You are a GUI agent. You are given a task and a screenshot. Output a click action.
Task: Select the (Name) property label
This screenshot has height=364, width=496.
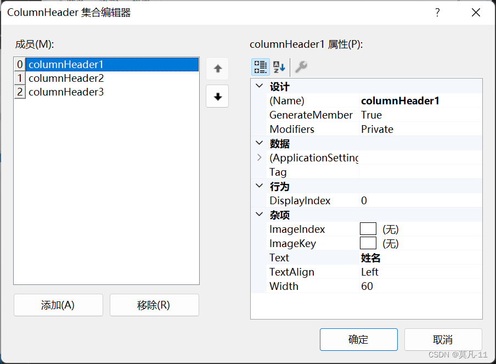[x=286, y=100]
